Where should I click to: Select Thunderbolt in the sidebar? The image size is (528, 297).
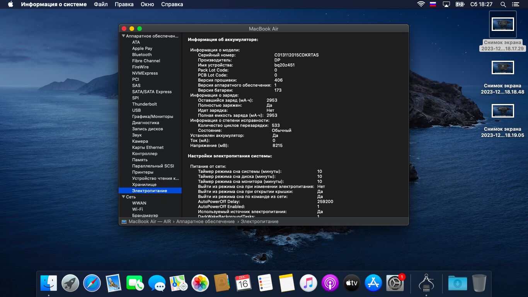coord(145,104)
